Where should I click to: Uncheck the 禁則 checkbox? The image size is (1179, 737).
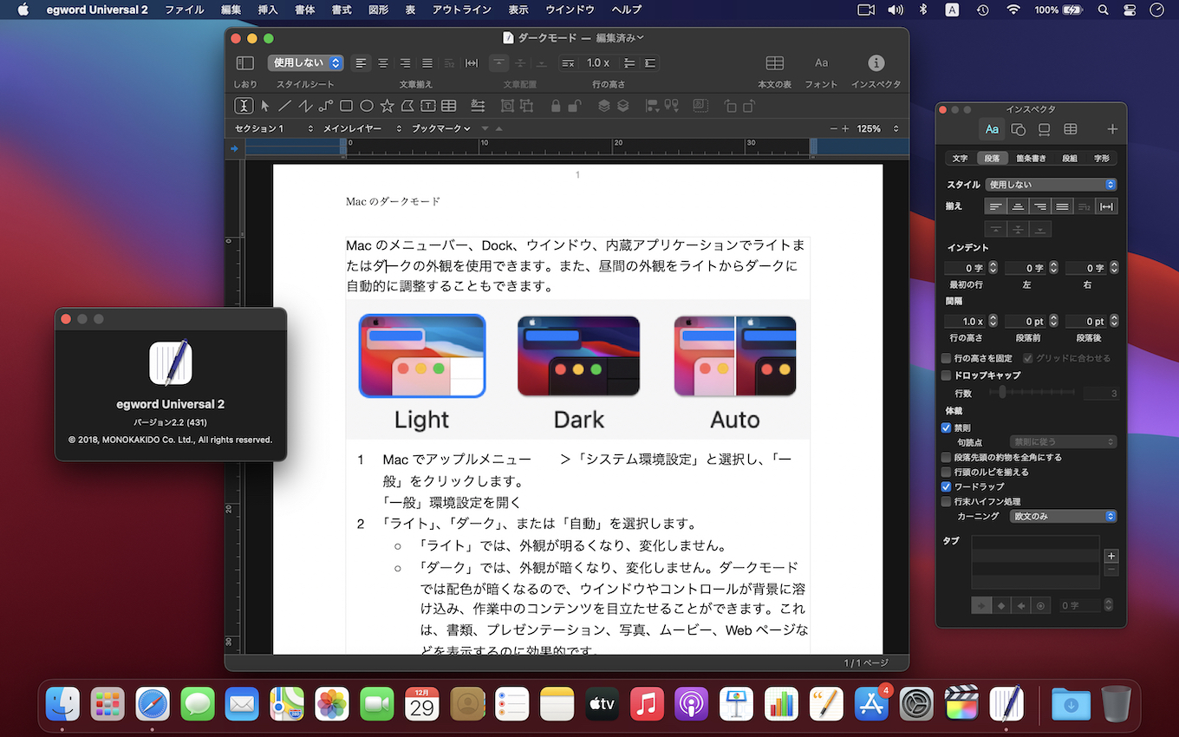(x=947, y=427)
